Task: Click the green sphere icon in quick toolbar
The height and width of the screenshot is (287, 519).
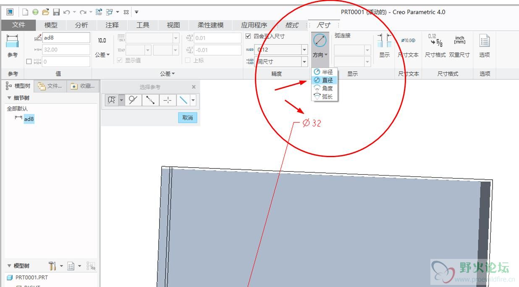Action: pyautogui.click(x=35, y=12)
